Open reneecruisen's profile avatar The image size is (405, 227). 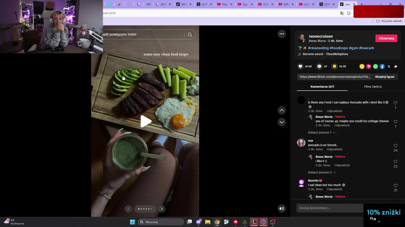click(302, 38)
